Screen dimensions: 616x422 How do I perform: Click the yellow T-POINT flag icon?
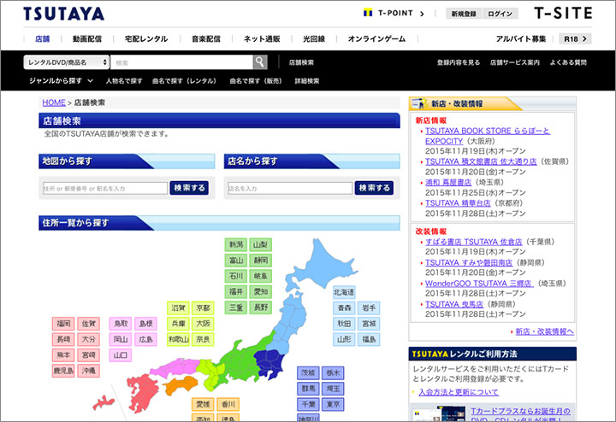[368, 13]
